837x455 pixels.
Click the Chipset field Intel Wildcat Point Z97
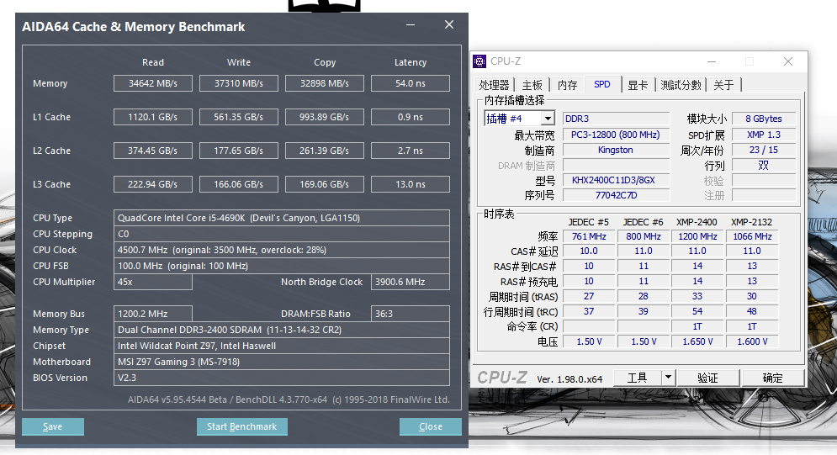coord(281,346)
